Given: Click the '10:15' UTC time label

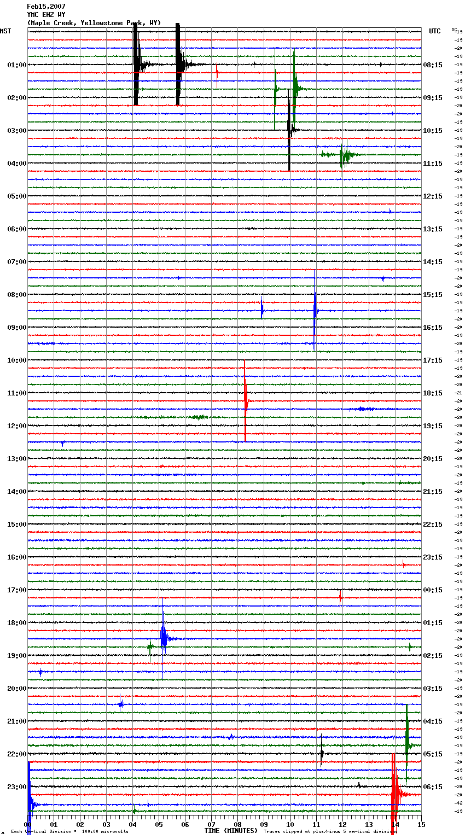Looking at the screenshot, I should pyautogui.click(x=433, y=131).
